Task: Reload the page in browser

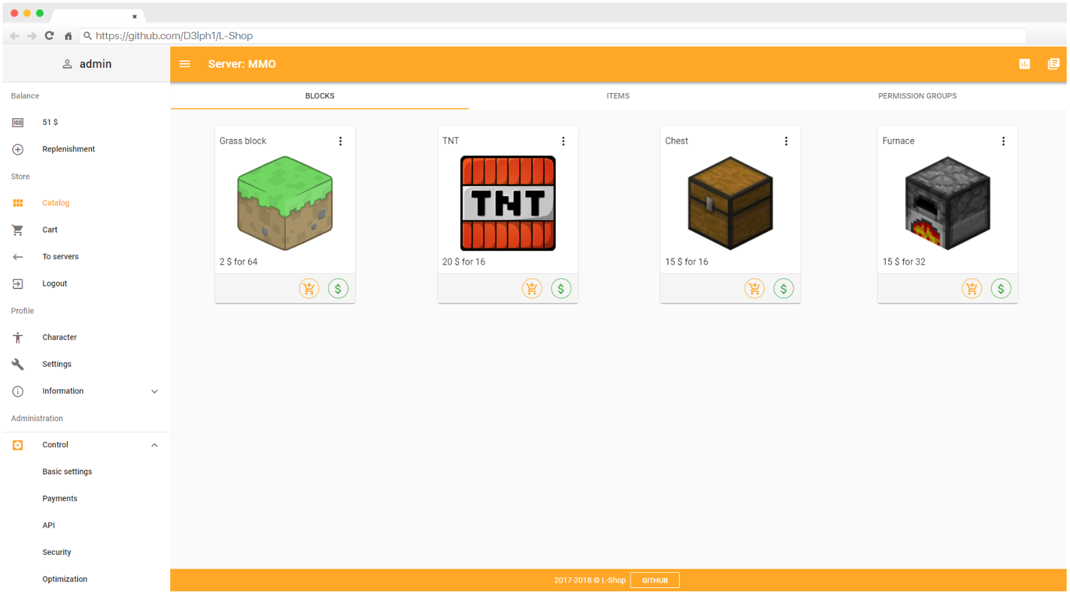Action: click(49, 36)
